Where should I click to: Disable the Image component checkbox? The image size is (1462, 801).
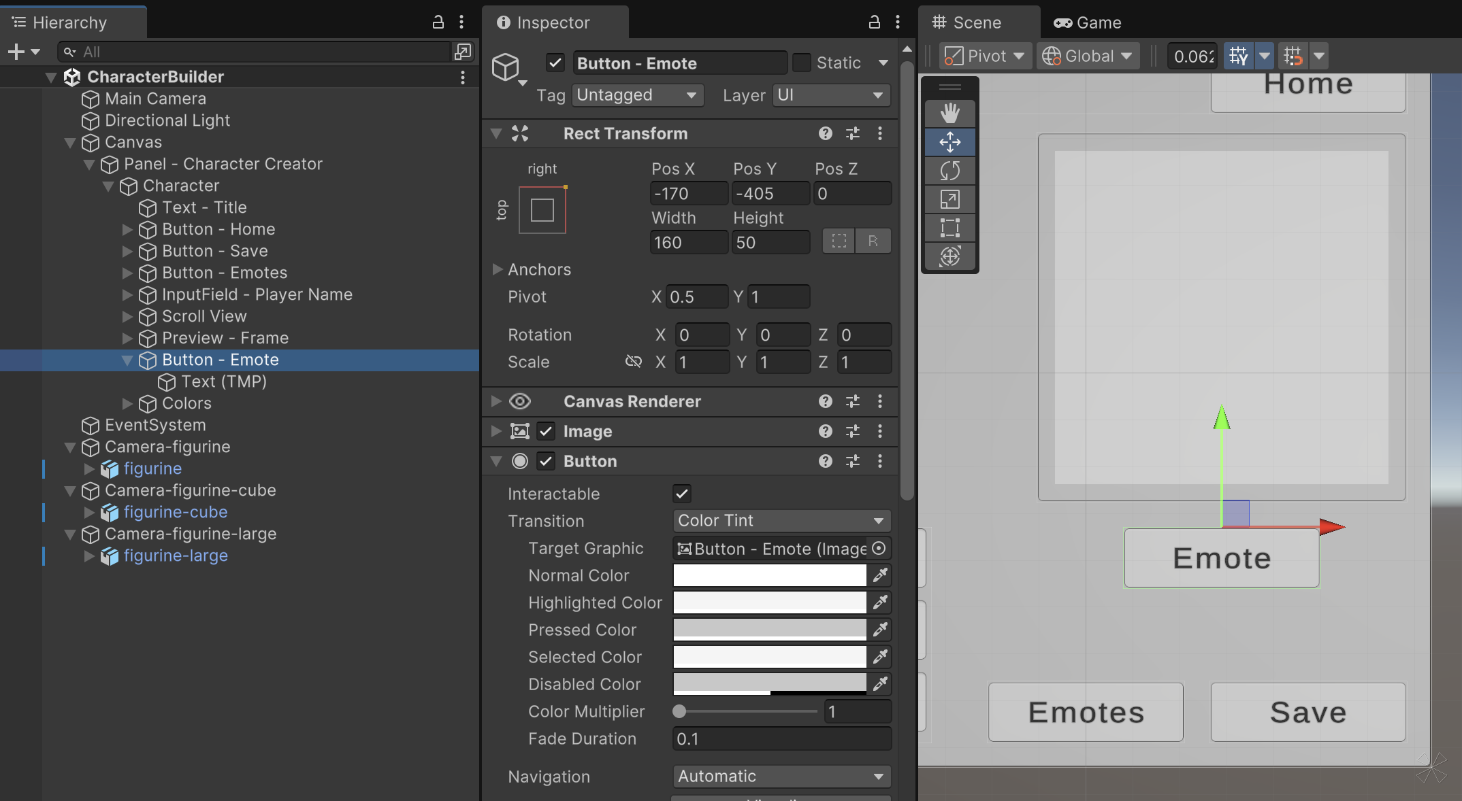pos(546,431)
